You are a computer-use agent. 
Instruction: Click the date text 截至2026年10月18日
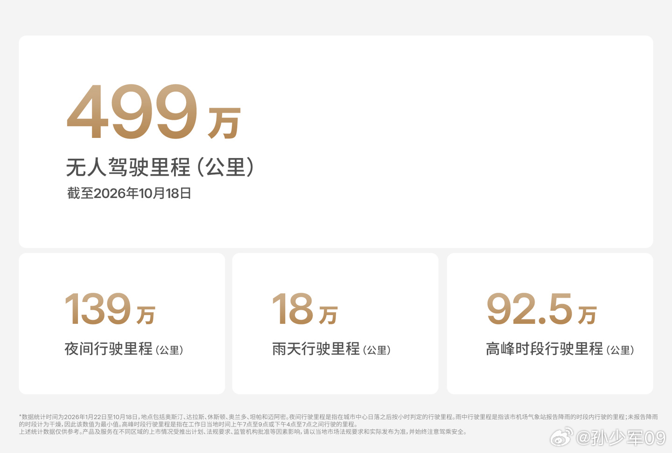pyautogui.click(x=129, y=193)
